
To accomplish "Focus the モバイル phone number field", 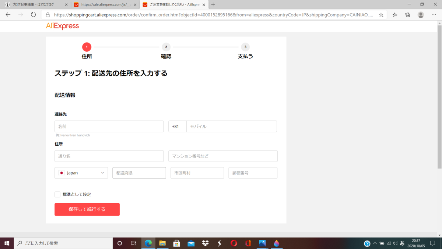I will tap(232, 126).
